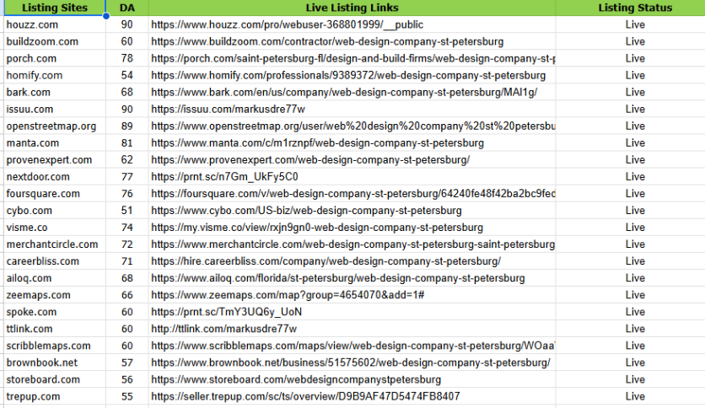Open the prnt.sc/n7Gm_UkFy5C0 link

click(x=224, y=177)
